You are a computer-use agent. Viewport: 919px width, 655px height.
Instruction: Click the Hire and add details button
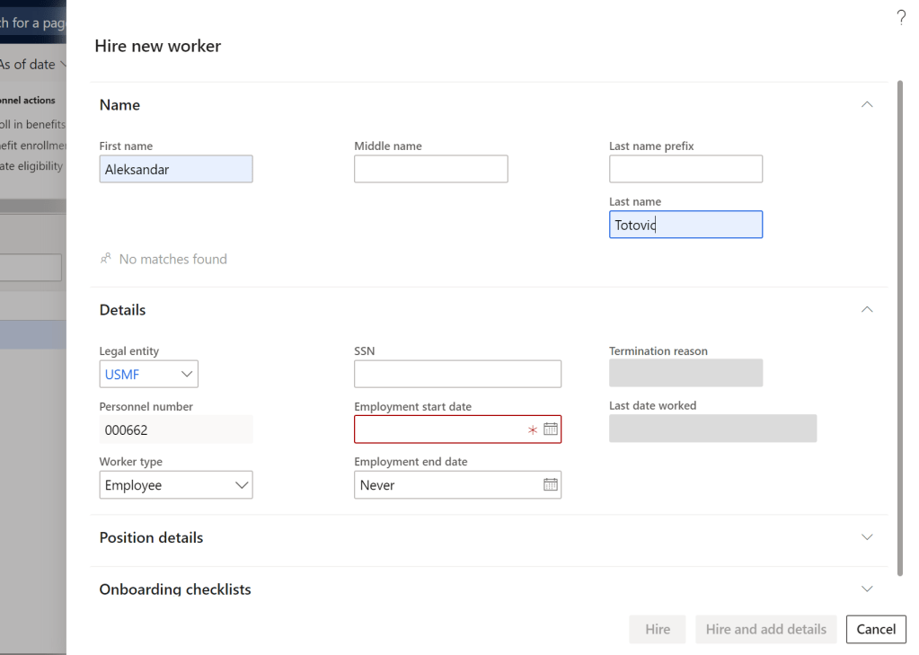(x=765, y=629)
